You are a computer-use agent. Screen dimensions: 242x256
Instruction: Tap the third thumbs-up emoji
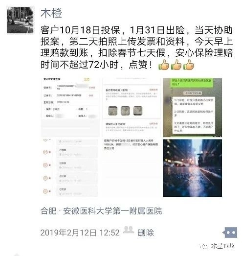pyautogui.click(x=189, y=65)
